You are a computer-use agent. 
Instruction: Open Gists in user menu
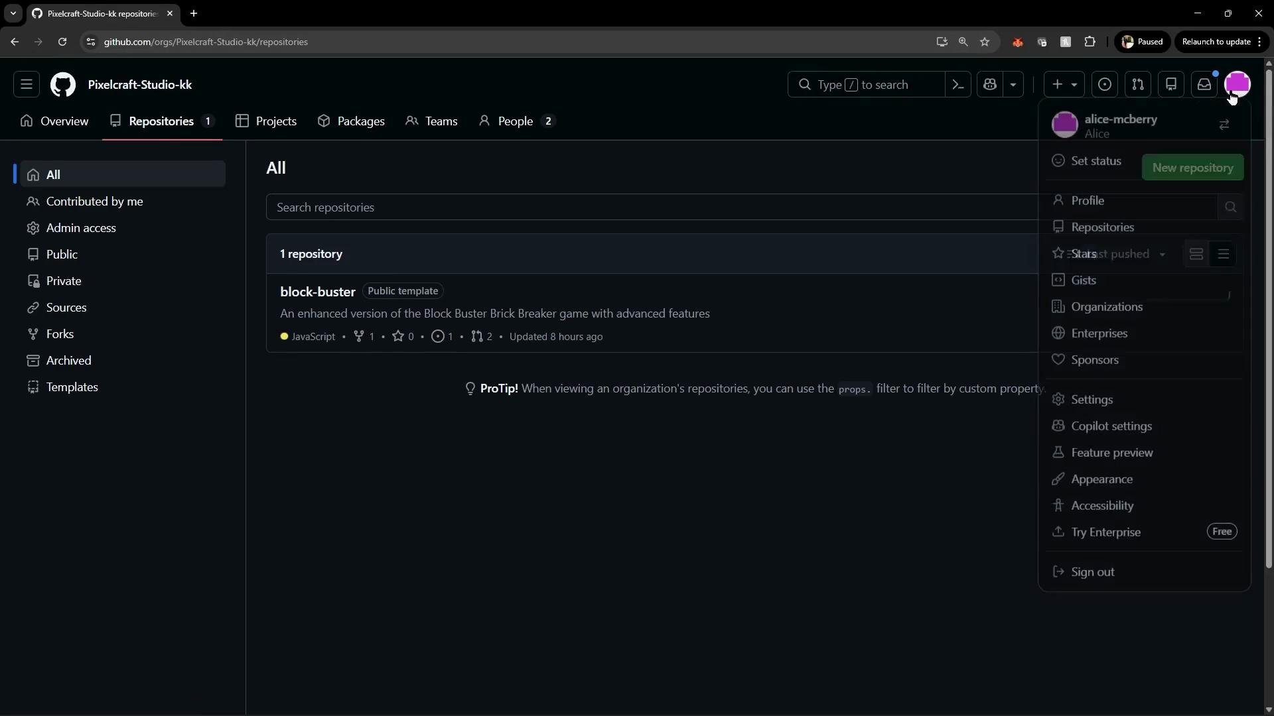(1145, 280)
